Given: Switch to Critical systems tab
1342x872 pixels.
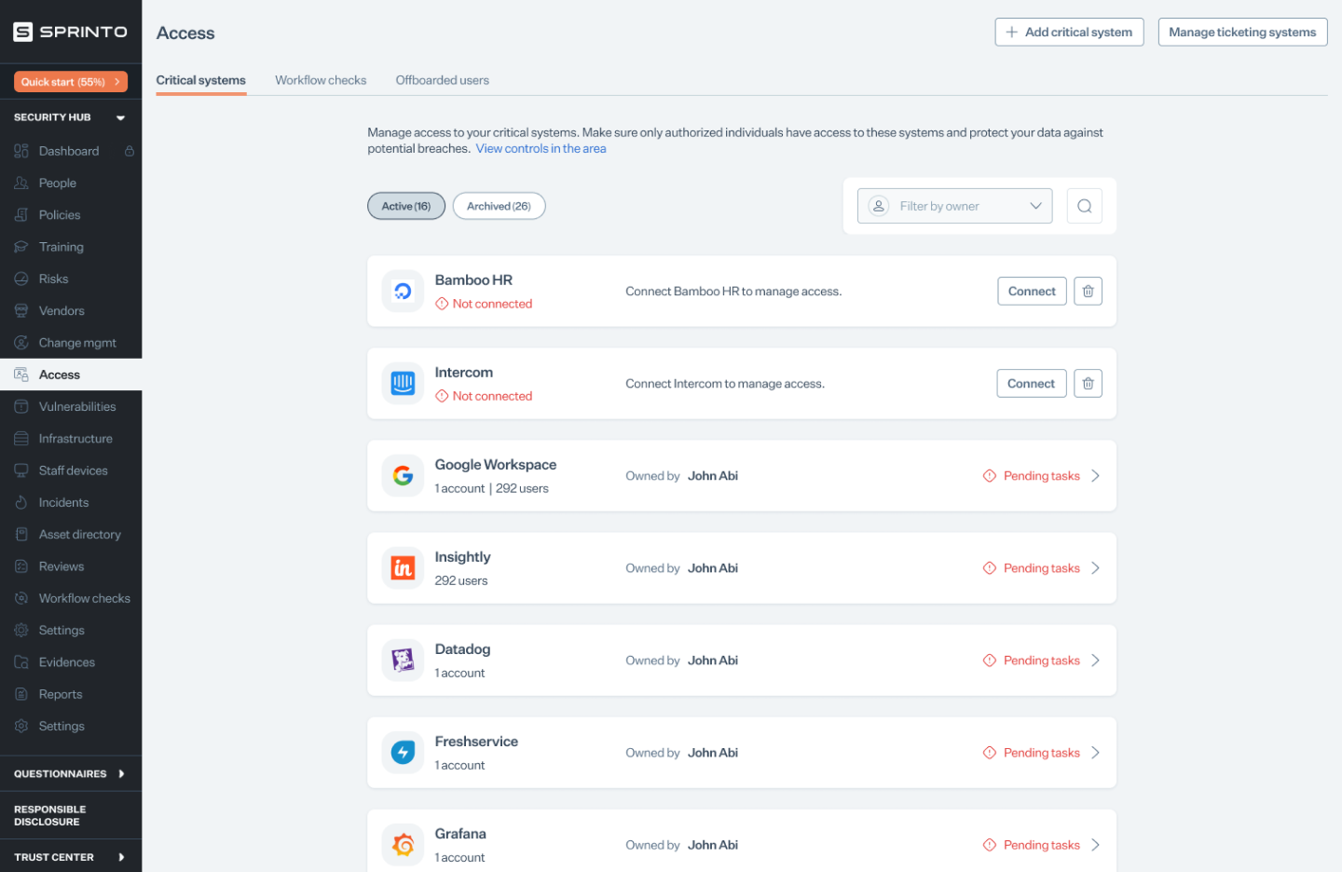Looking at the screenshot, I should 201,81.
